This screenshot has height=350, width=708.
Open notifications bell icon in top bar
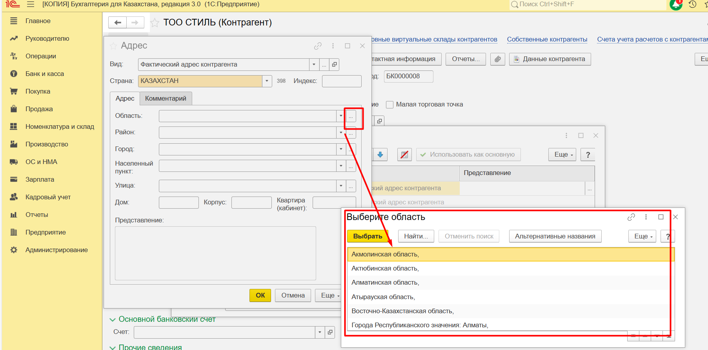[676, 4]
